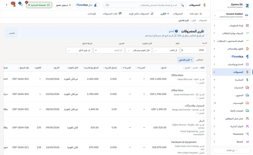Click the اسأل Flowrica button
The width and height of the screenshot is (253, 155).
(x=87, y=5)
